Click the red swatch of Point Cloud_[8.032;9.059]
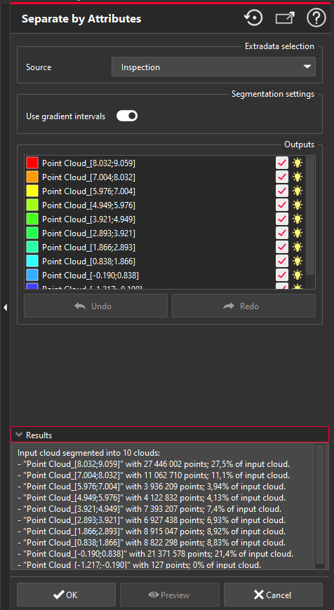This screenshot has width=334, height=610. [32, 163]
